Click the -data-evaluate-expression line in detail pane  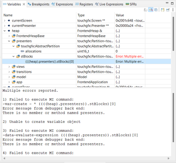(70, 135)
